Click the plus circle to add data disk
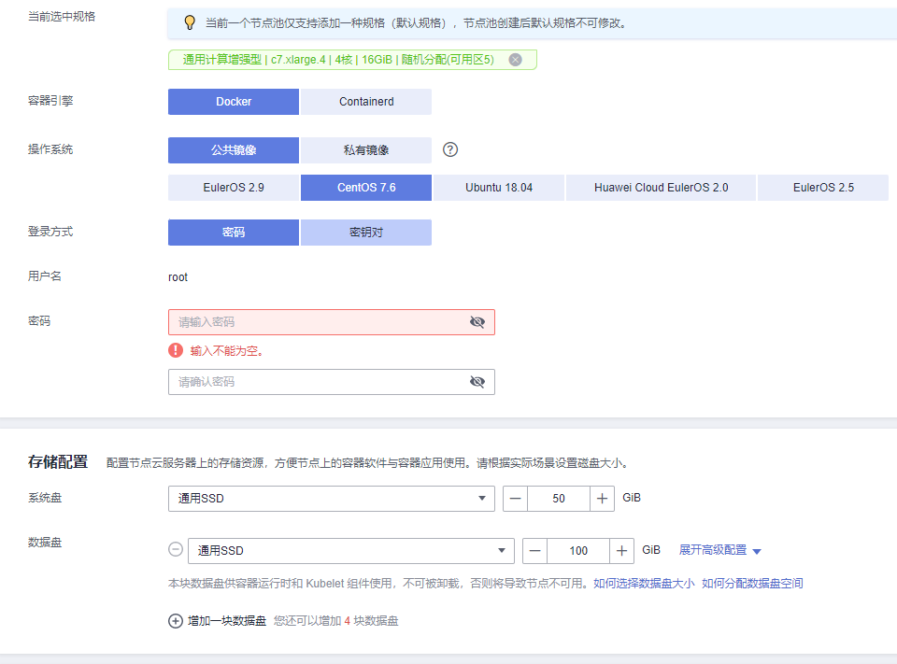Image resolution: width=897 pixels, height=664 pixels. [176, 620]
